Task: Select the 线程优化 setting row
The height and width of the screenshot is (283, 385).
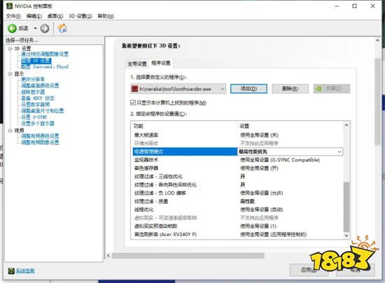Action: (238, 210)
